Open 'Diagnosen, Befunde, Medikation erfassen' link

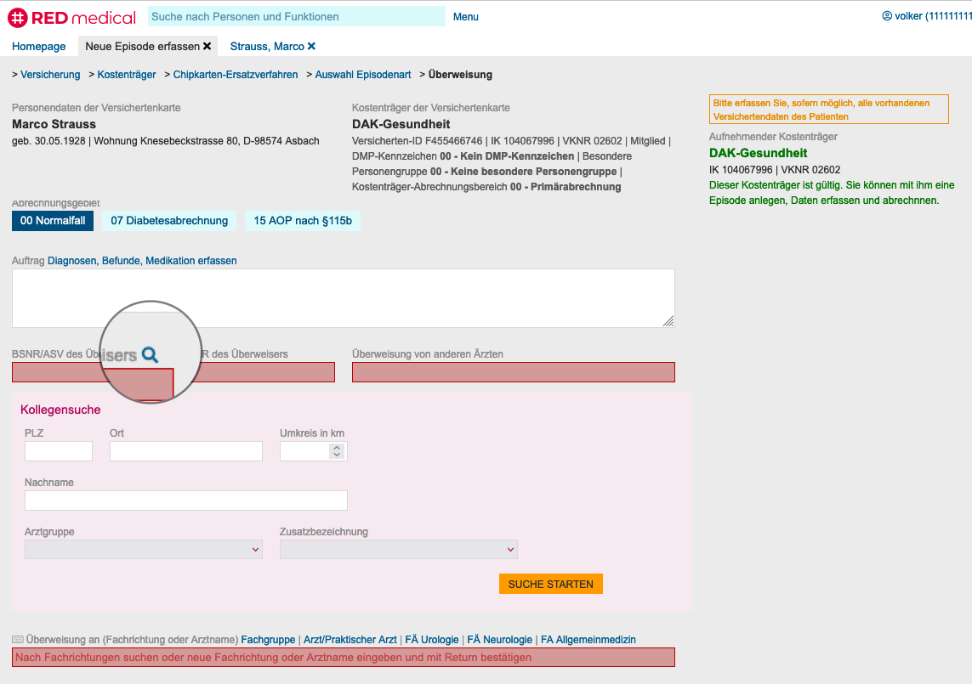click(142, 261)
